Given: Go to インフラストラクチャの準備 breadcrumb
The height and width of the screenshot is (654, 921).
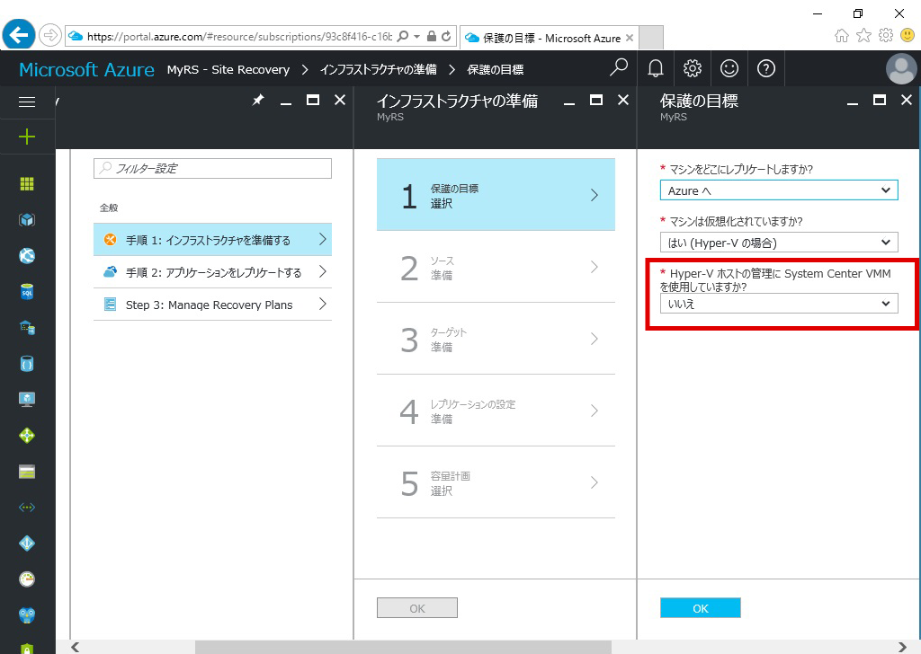Looking at the screenshot, I should (x=379, y=69).
